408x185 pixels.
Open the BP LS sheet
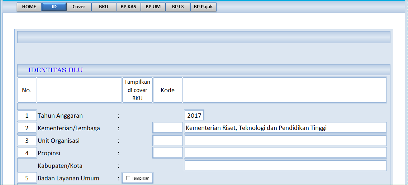(x=178, y=7)
